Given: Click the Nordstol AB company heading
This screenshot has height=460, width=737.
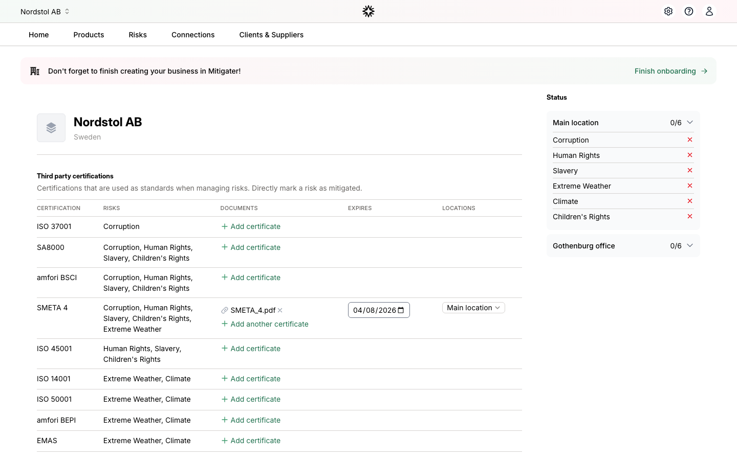Looking at the screenshot, I should [x=108, y=122].
